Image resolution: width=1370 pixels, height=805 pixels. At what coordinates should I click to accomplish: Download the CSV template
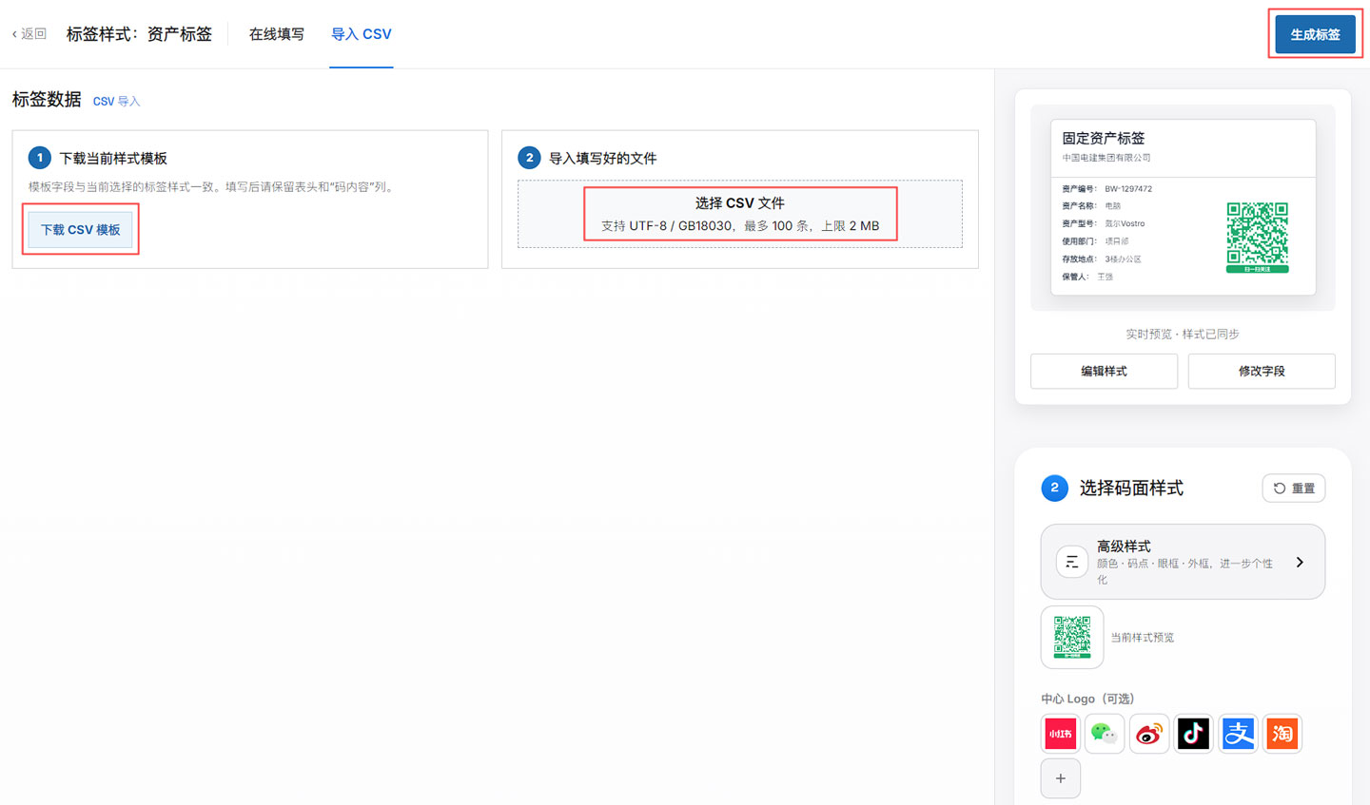(x=81, y=230)
